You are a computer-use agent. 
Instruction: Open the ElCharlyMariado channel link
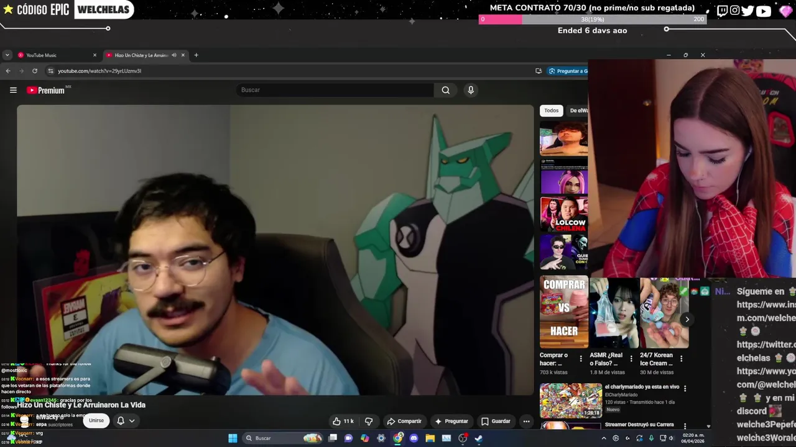(x=623, y=395)
